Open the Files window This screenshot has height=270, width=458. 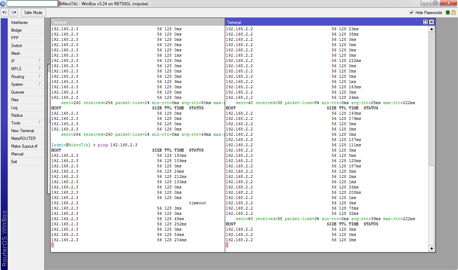(26, 100)
